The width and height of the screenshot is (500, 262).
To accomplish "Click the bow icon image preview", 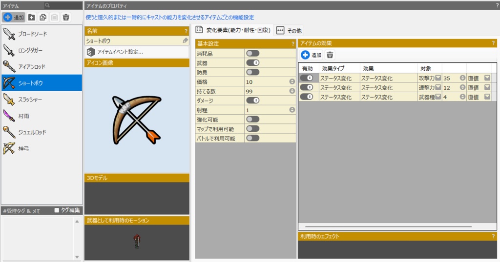I will 137,120.
